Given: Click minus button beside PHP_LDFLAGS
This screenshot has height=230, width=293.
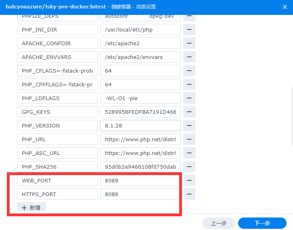Looking at the screenshot, I should tap(189, 98).
